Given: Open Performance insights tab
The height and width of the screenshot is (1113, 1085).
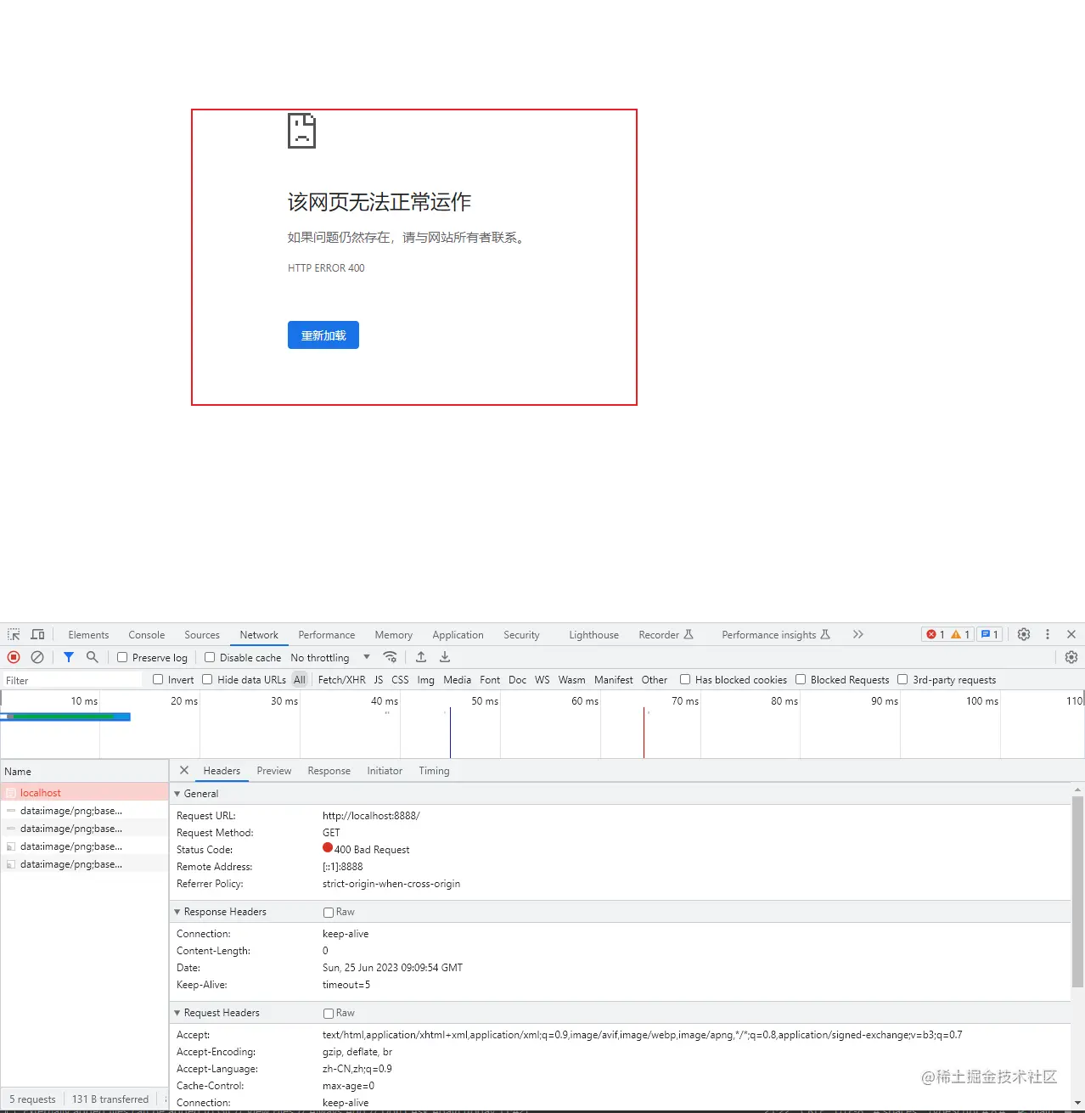Looking at the screenshot, I should point(776,635).
